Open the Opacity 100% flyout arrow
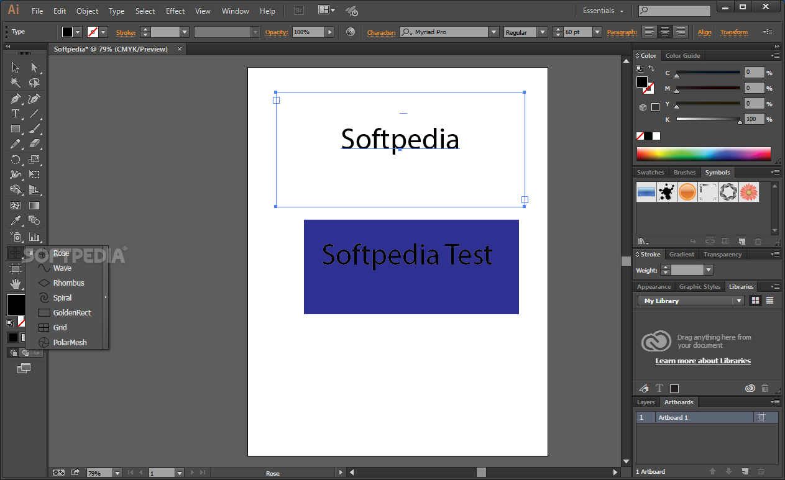This screenshot has width=785, height=480. coord(329,32)
